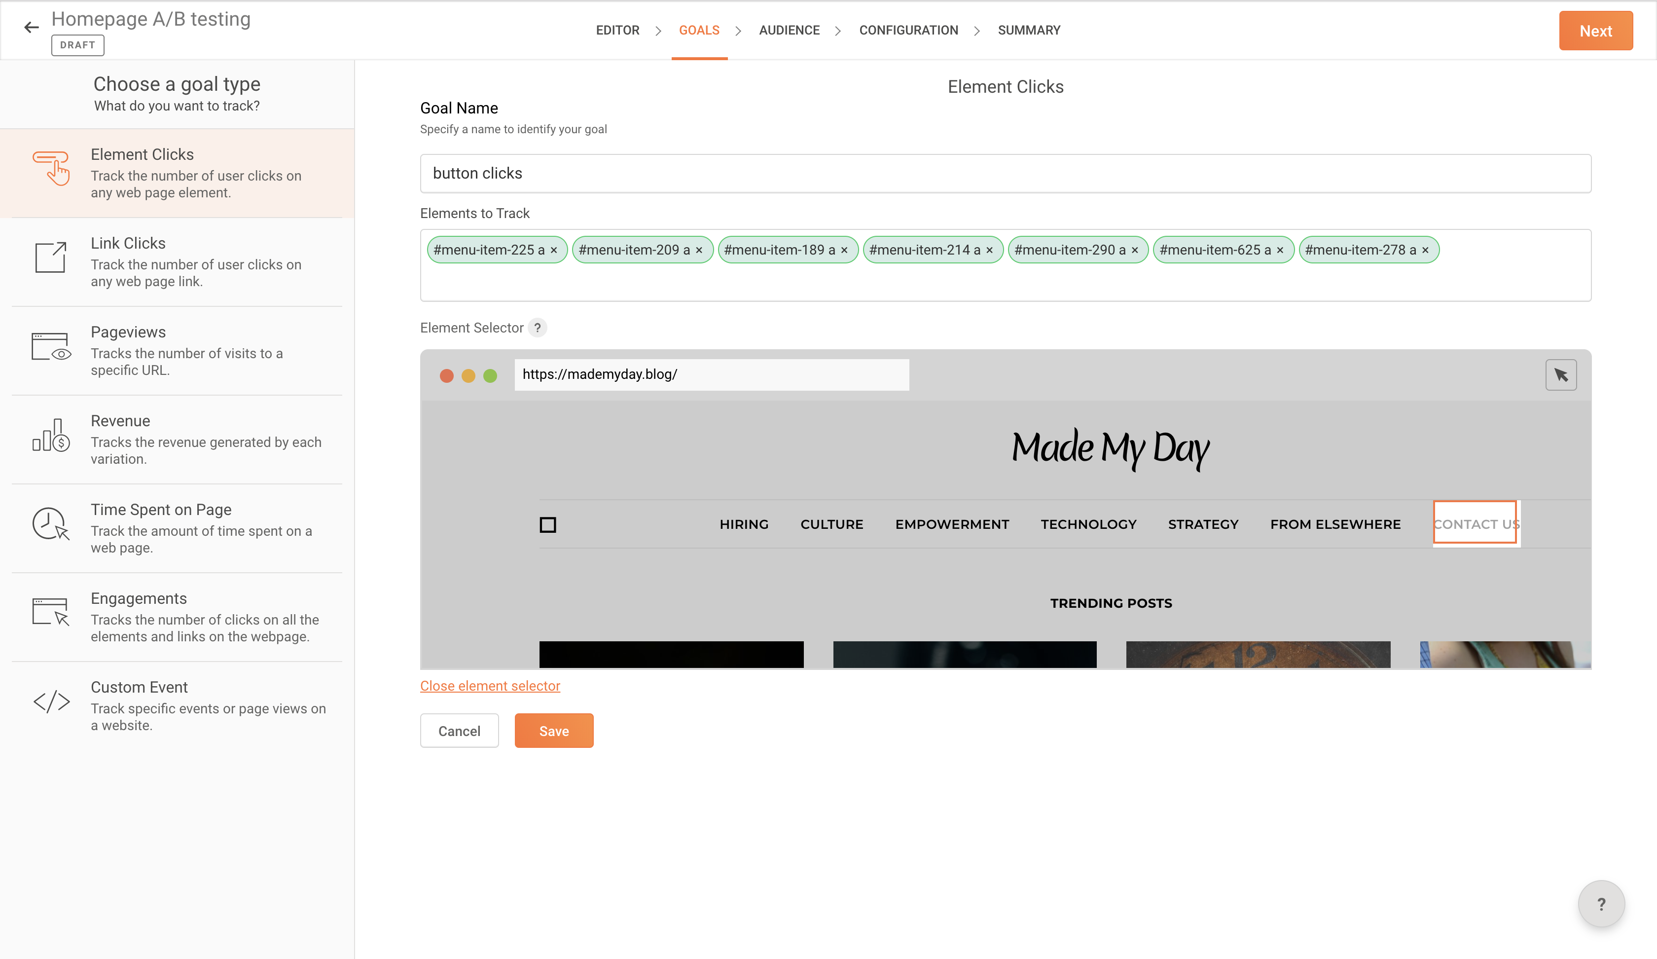Click the Save button
Viewport: 1657px width, 959px height.
[554, 731]
